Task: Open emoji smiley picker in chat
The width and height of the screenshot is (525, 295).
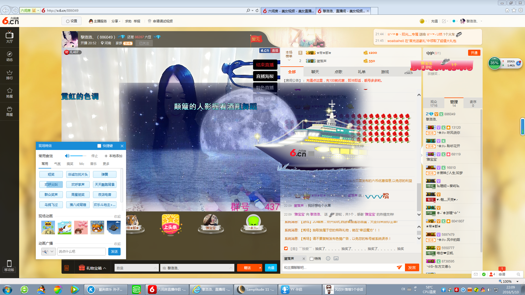Action: point(328,258)
